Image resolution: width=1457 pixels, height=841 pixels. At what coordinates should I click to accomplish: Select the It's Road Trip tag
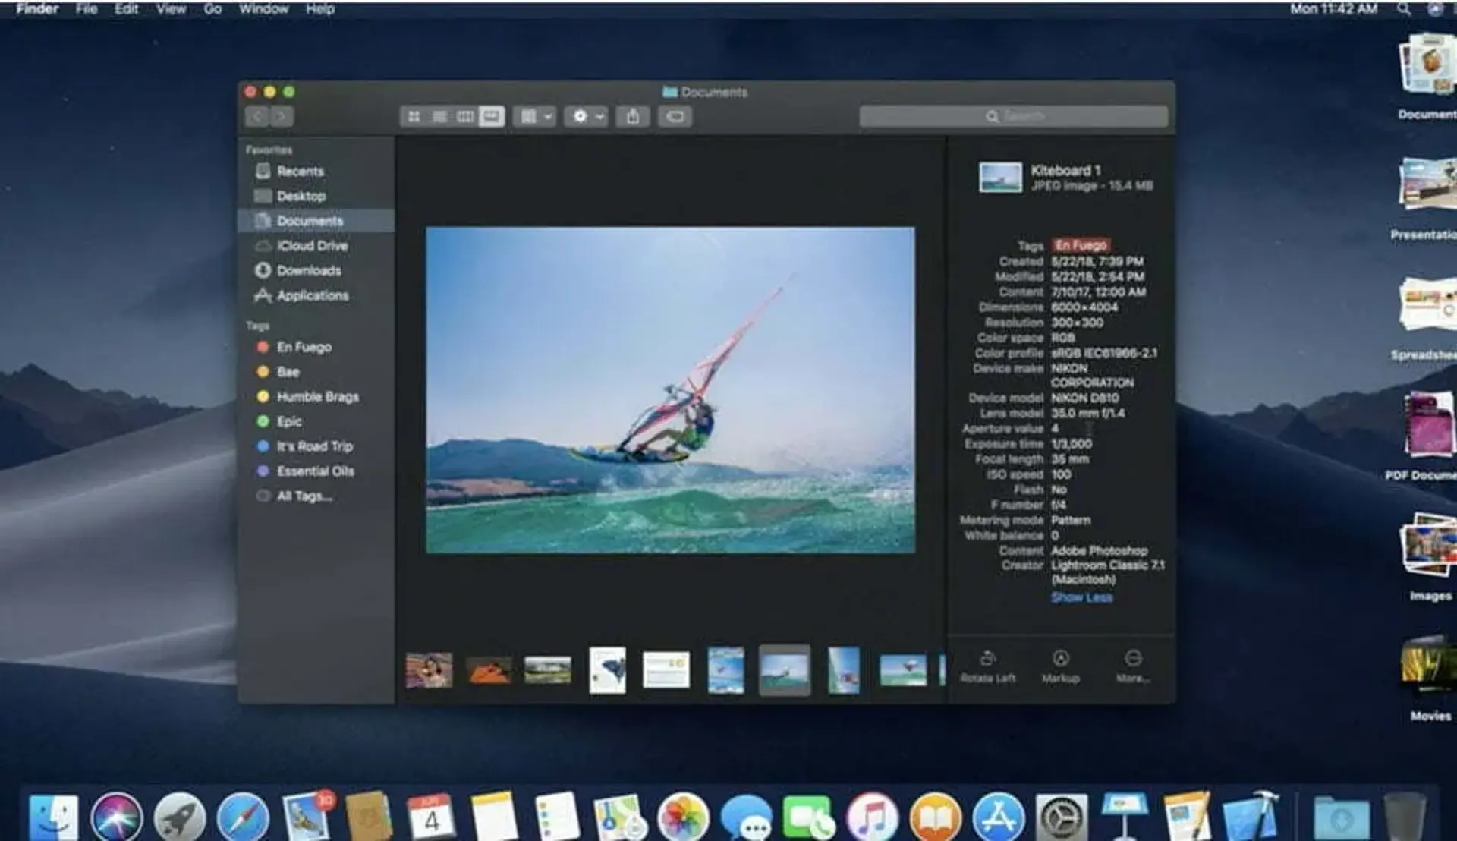316,446
